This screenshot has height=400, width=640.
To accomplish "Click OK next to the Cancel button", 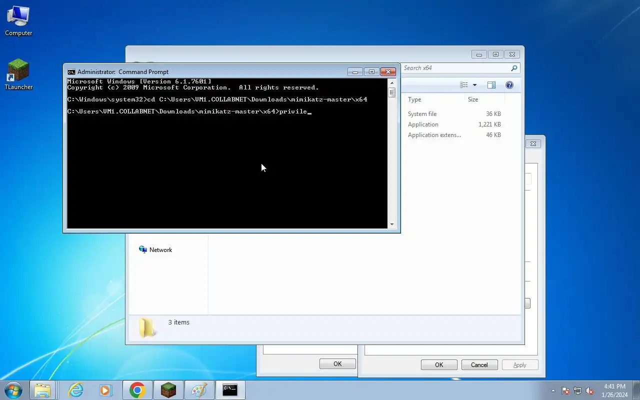I will pyautogui.click(x=439, y=365).
